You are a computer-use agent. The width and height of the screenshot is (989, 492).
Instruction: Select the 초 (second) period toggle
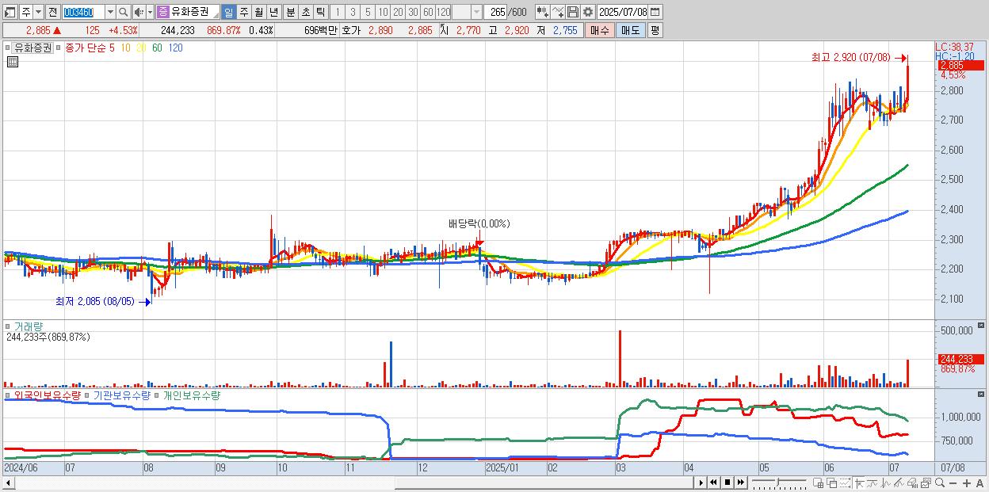(306, 12)
